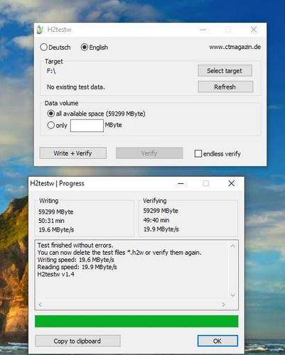Click the Select target button
285x355 pixels.
pyautogui.click(x=225, y=70)
